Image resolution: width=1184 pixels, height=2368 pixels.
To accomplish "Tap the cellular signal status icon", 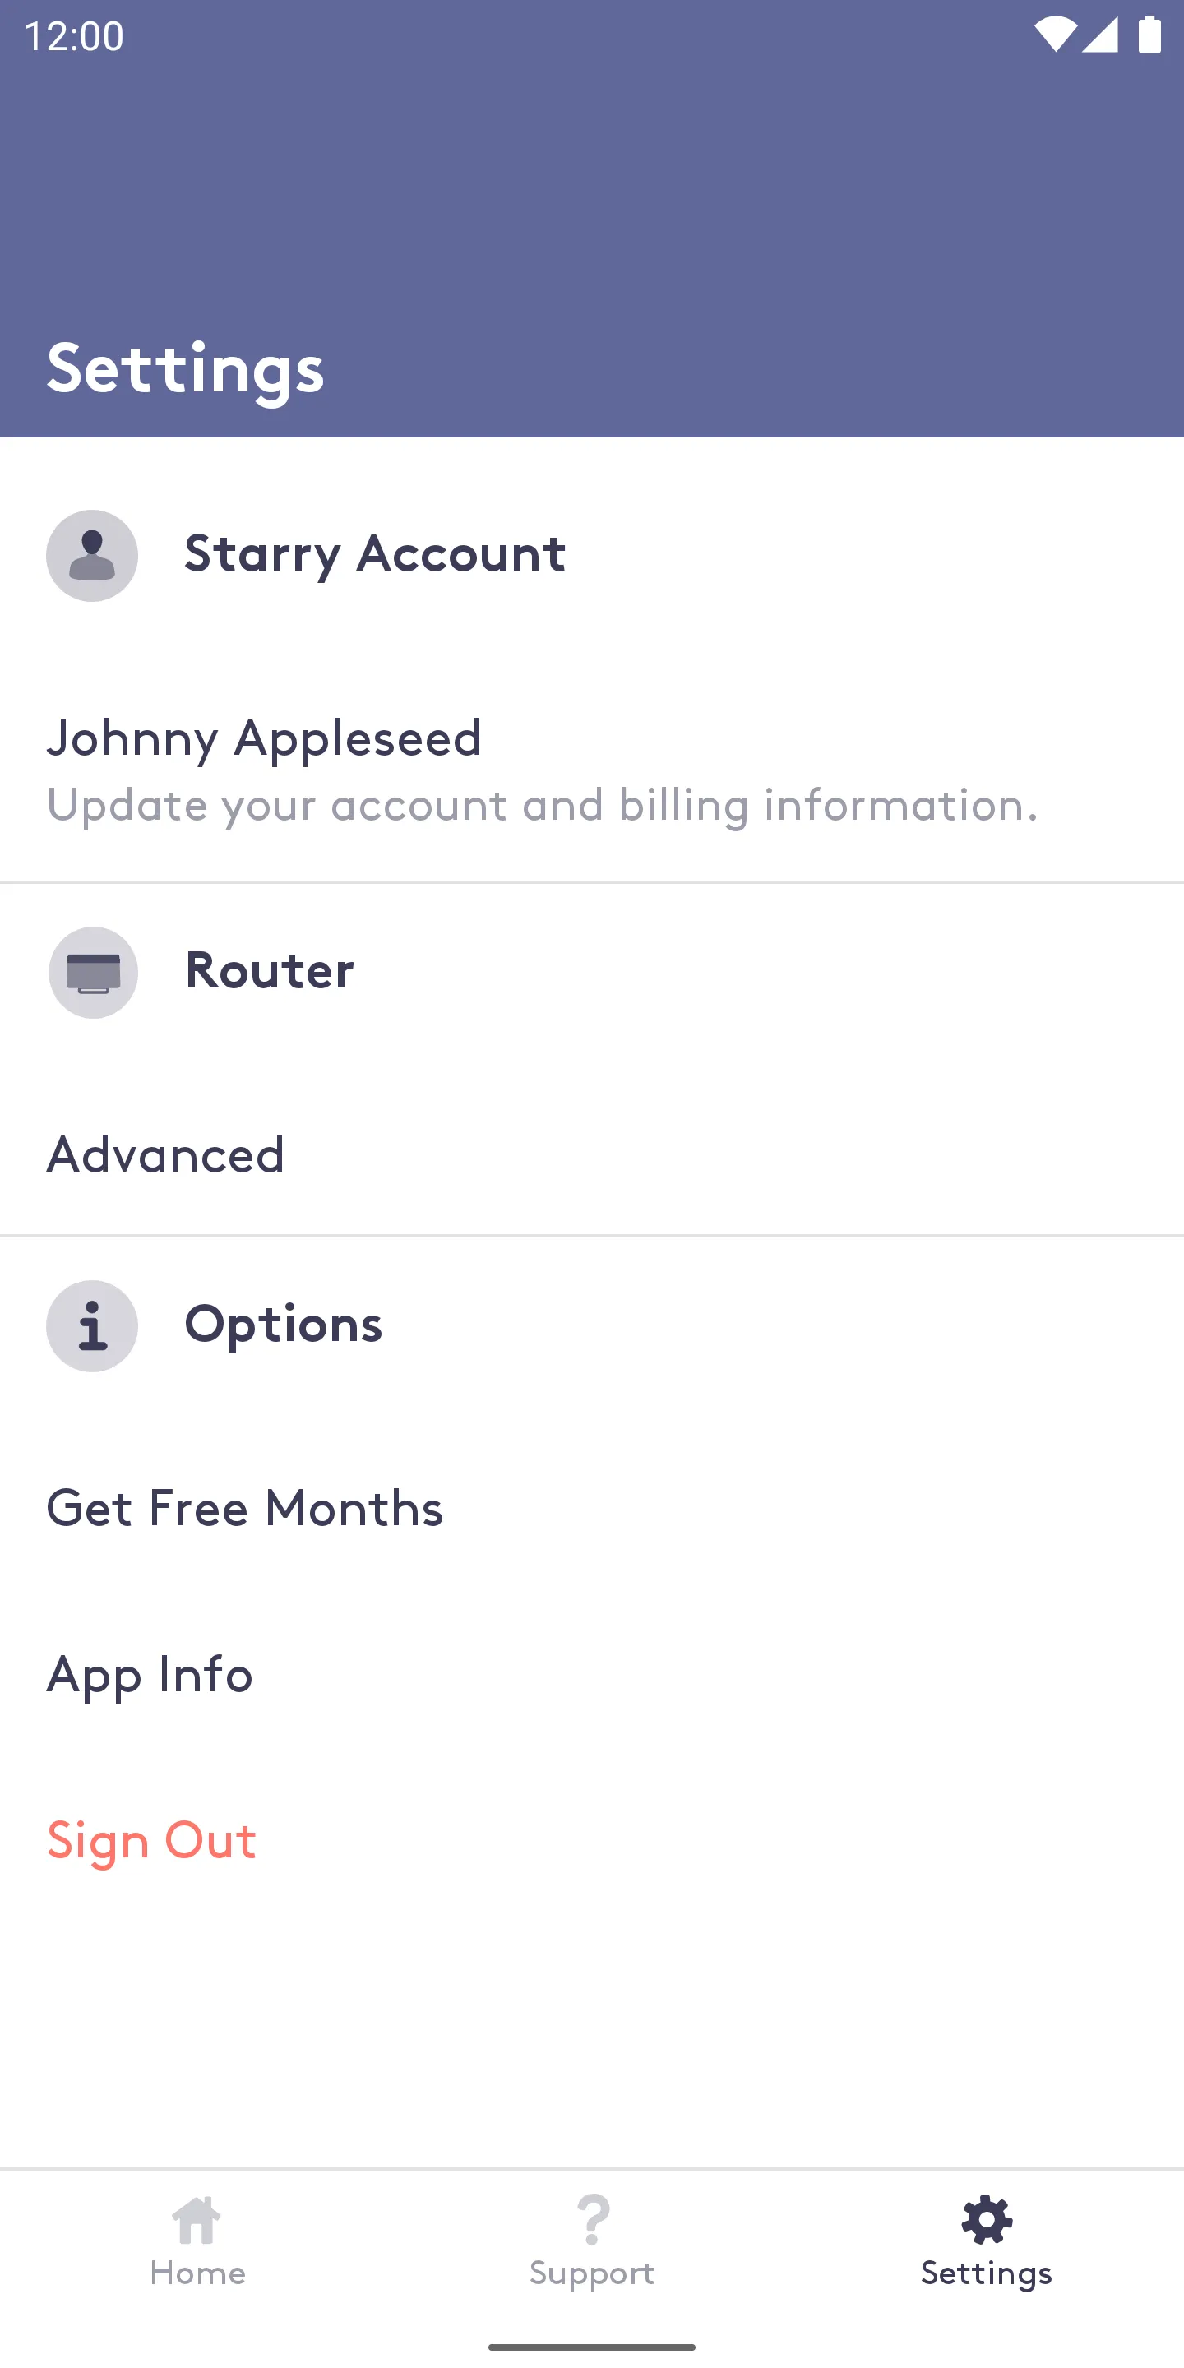I will coord(1099,35).
